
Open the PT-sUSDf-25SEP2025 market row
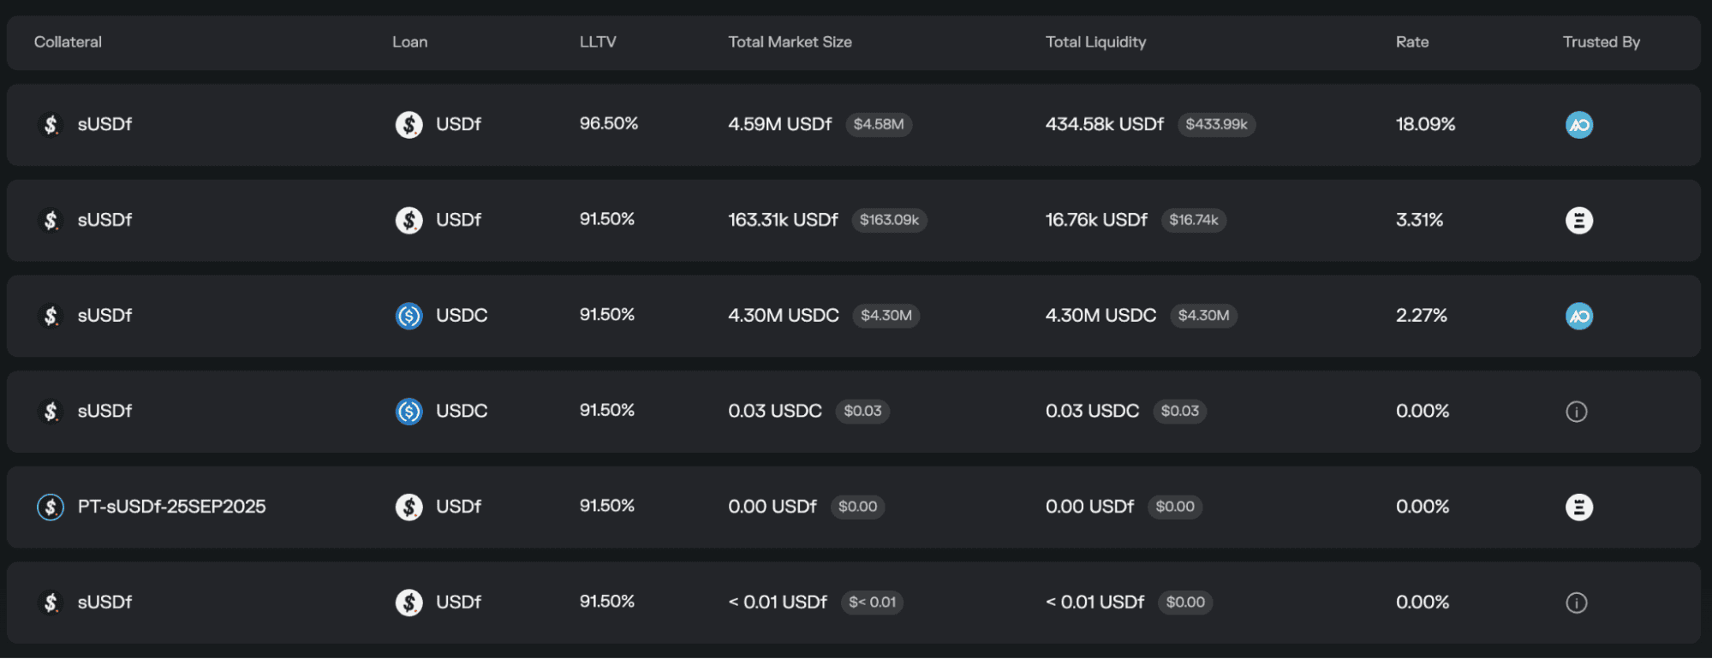pos(853,508)
